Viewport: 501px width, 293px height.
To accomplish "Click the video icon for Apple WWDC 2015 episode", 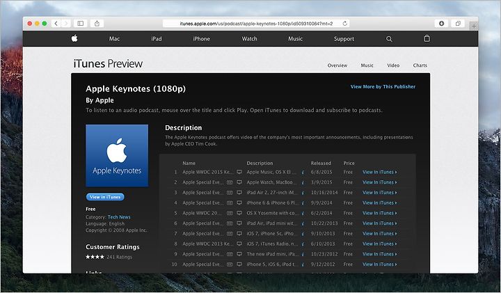I will coord(239,172).
